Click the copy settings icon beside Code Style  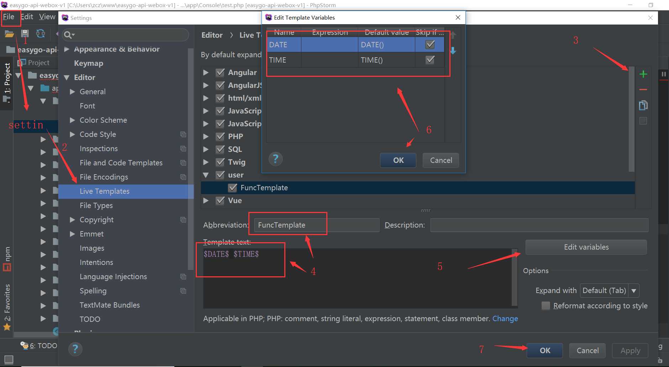point(183,134)
